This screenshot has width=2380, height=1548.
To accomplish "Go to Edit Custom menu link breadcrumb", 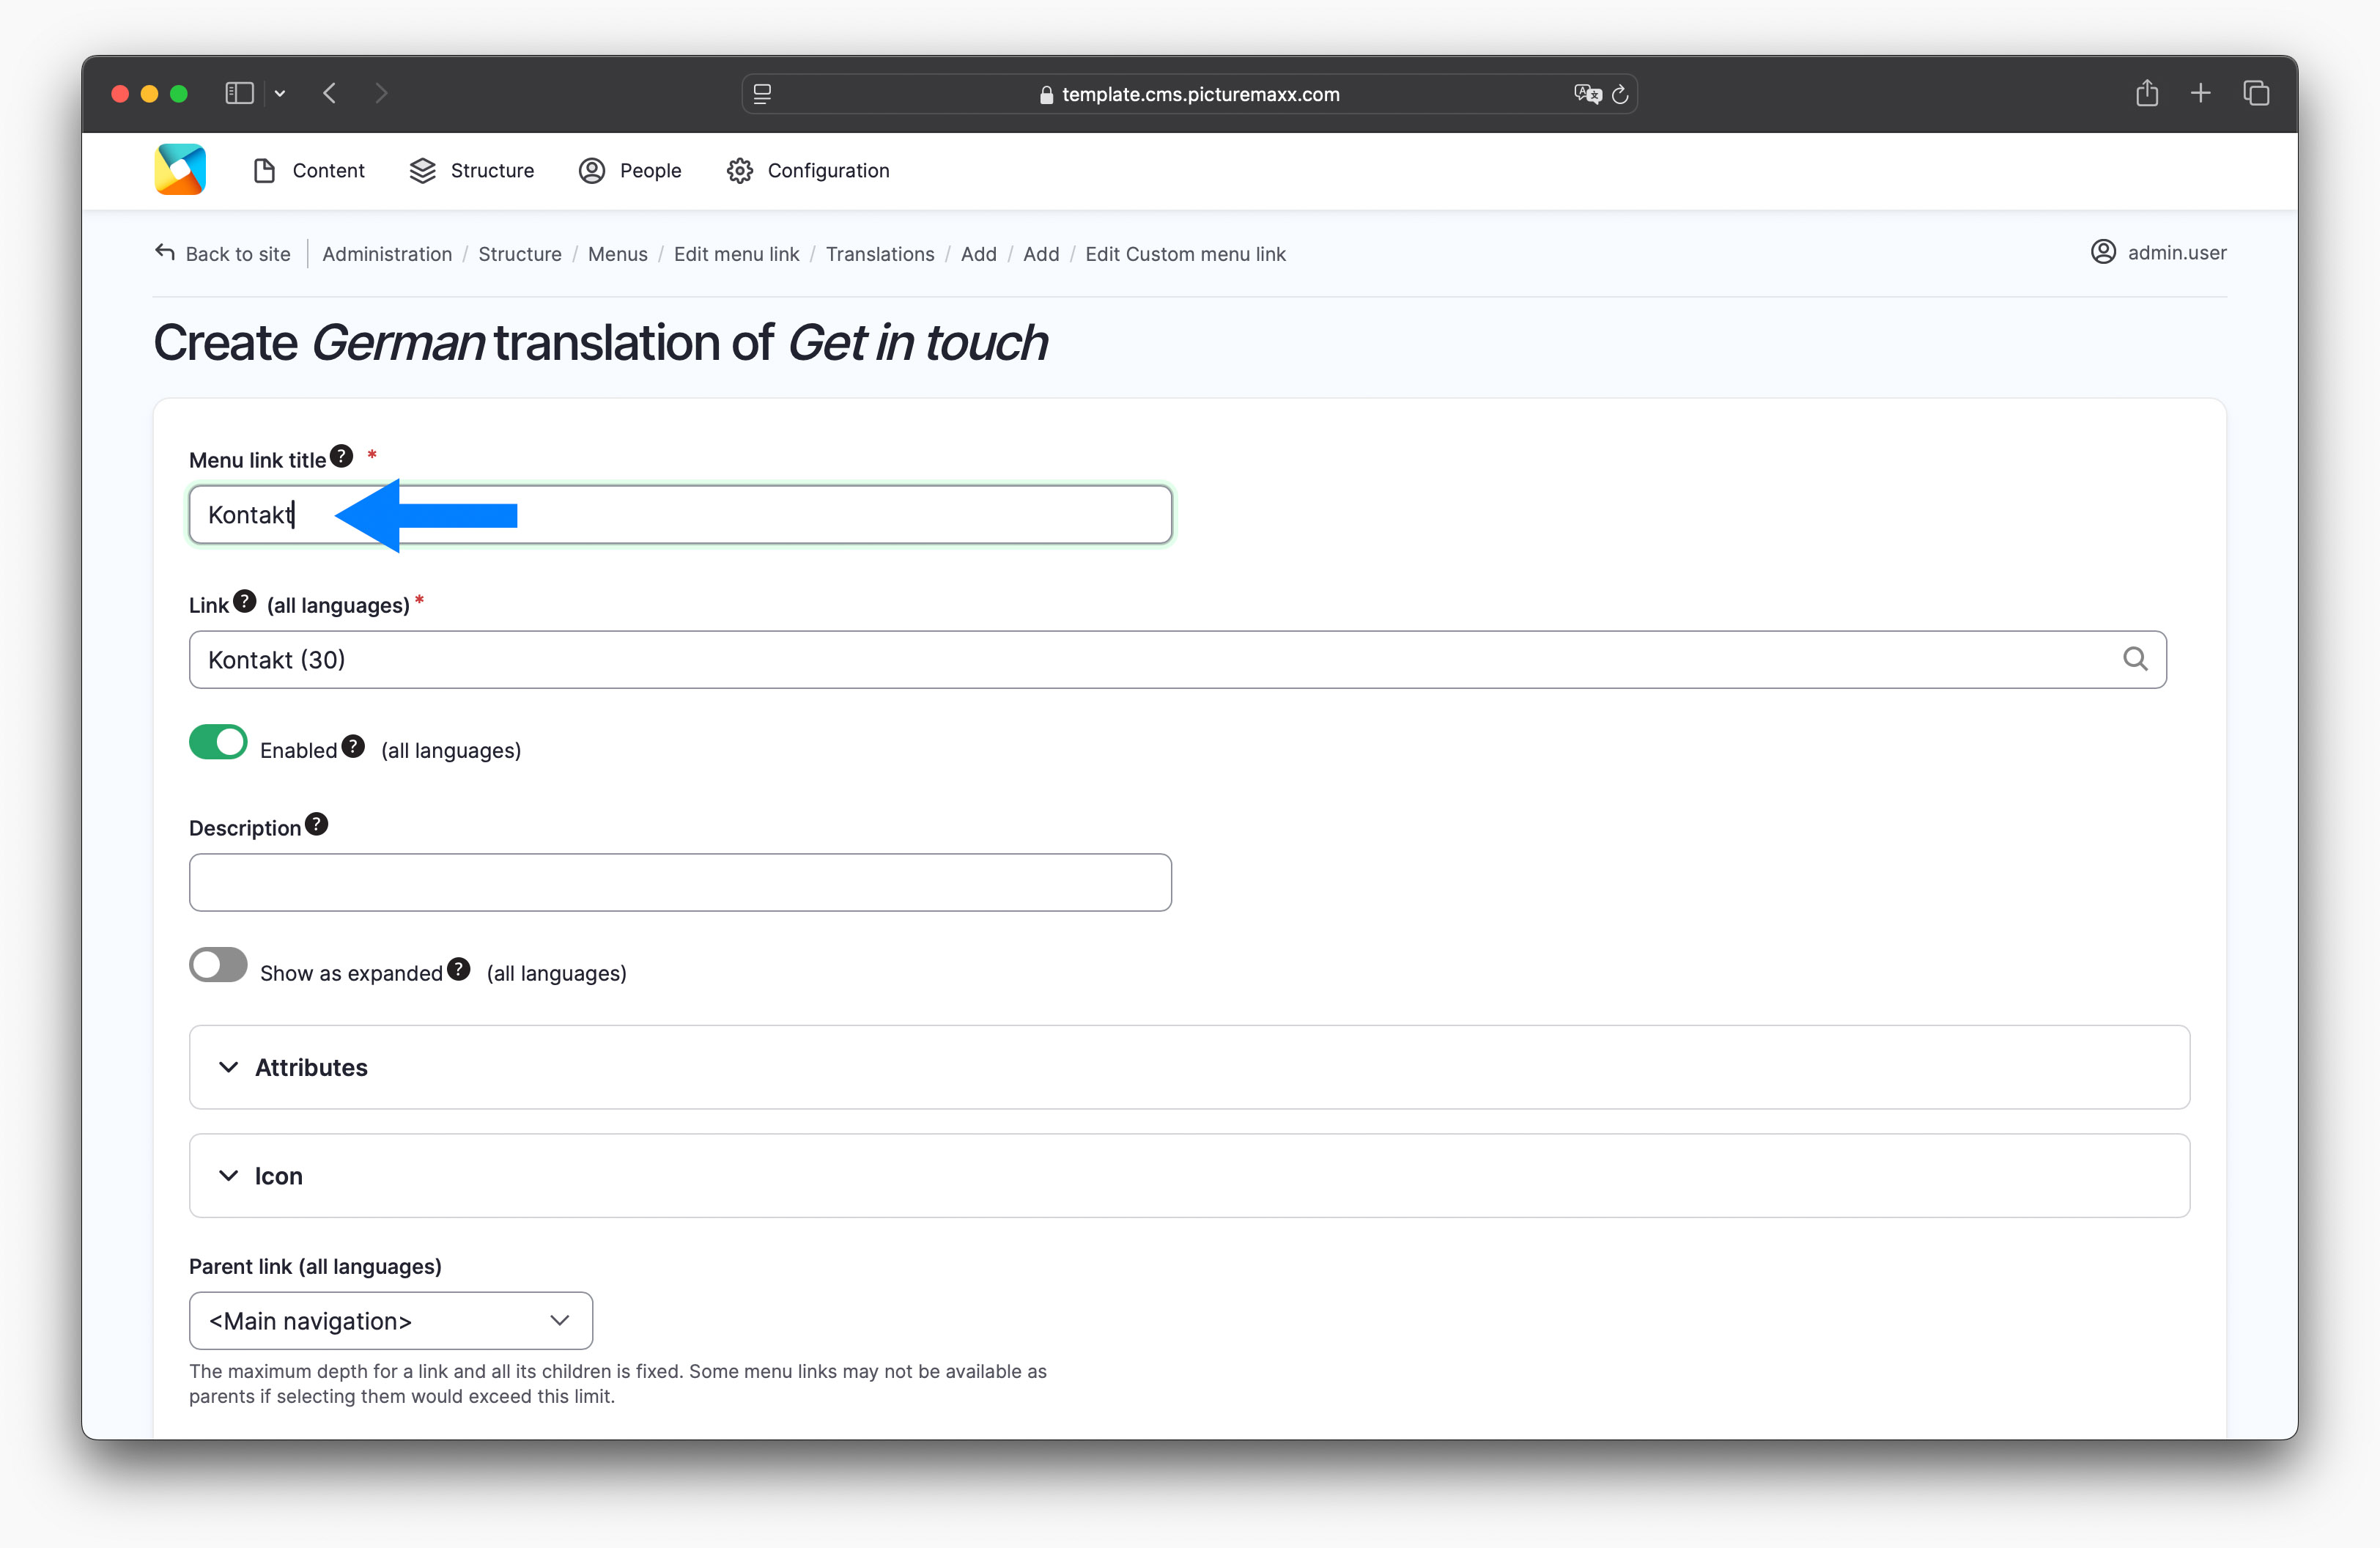I will coord(1185,254).
